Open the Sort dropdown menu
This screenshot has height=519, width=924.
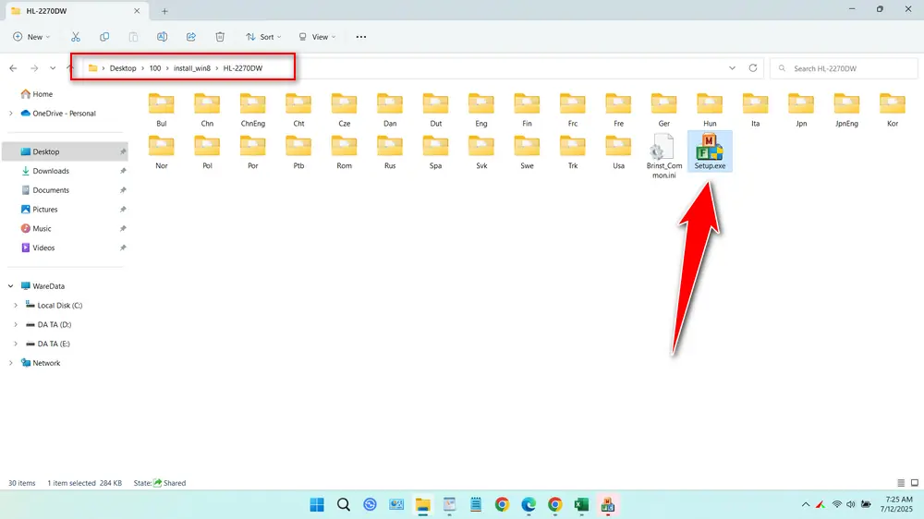coord(264,37)
